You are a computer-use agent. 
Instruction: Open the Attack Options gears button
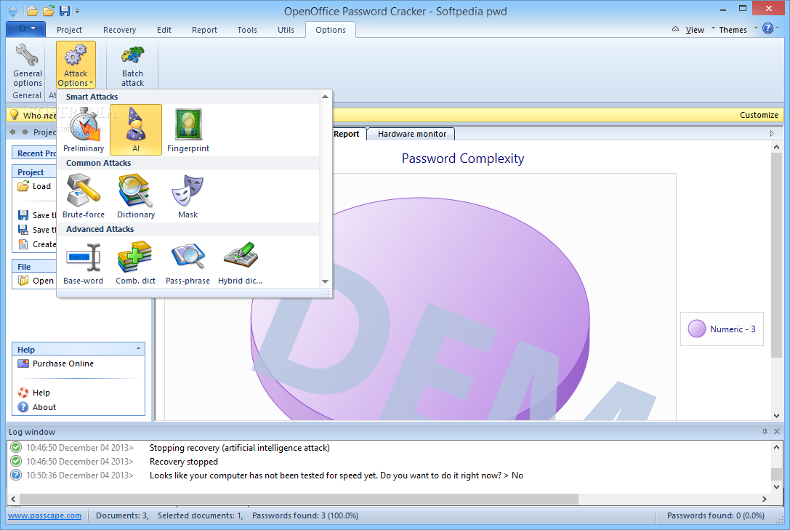[x=76, y=65]
